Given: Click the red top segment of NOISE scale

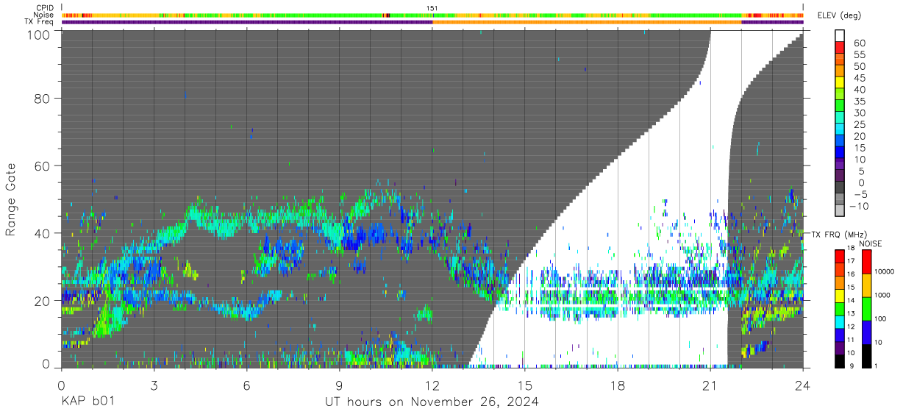Looking at the screenshot, I should point(866,261).
